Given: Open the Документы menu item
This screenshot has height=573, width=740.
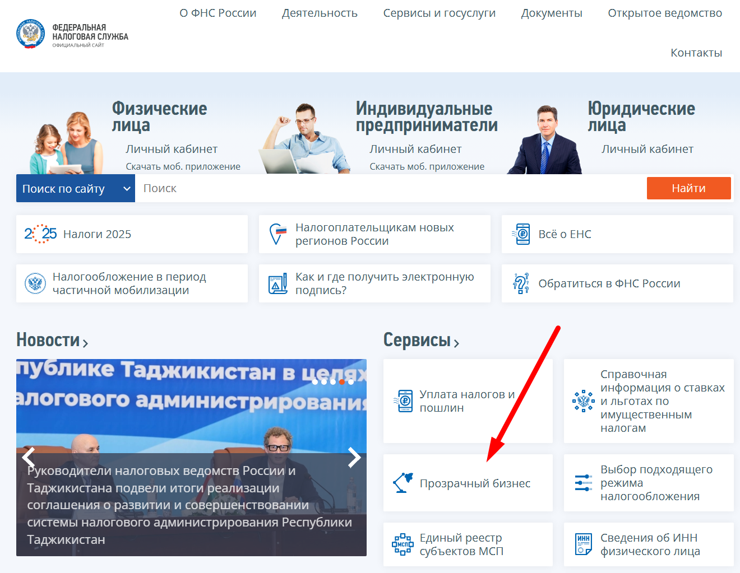Looking at the screenshot, I should 551,13.
